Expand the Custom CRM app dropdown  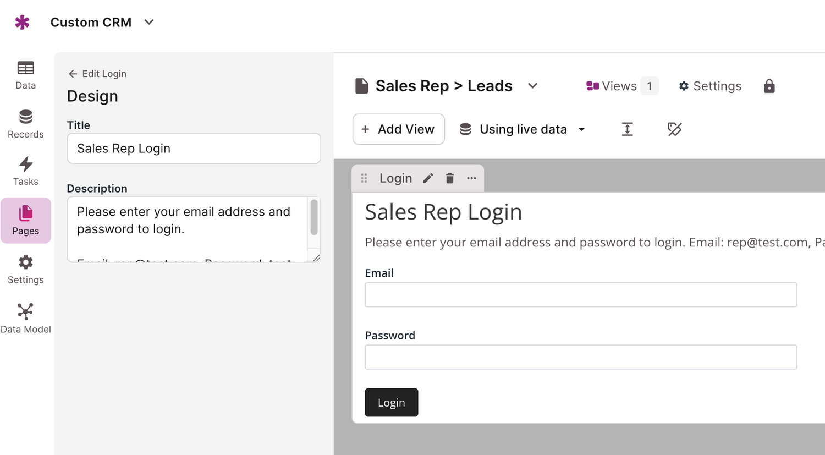point(149,23)
